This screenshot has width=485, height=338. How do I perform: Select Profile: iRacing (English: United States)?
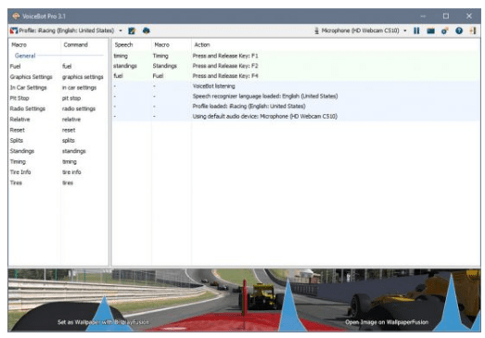point(67,31)
